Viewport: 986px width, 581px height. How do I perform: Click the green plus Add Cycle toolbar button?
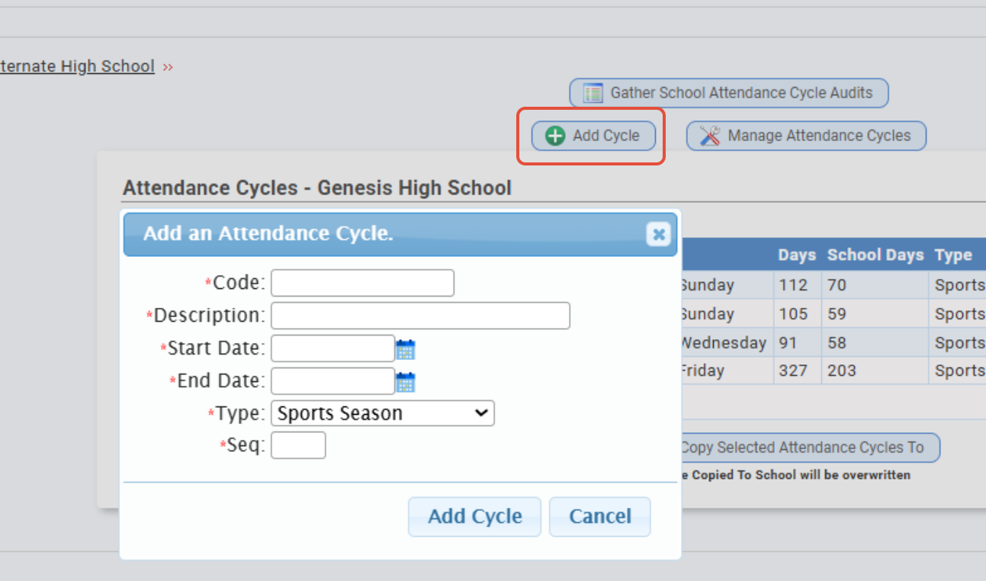coord(593,136)
